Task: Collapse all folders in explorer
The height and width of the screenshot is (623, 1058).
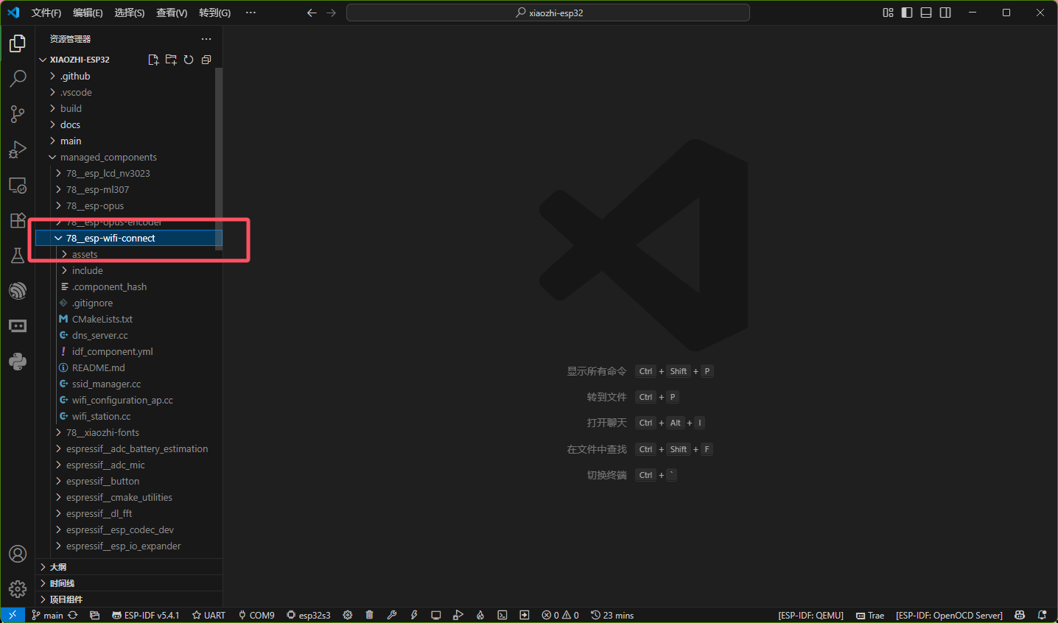Action: [x=206, y=60]
